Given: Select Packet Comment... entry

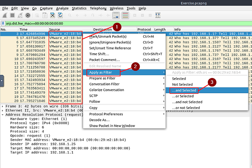Looking at the screenshot, I should click(x=124, y=60).
